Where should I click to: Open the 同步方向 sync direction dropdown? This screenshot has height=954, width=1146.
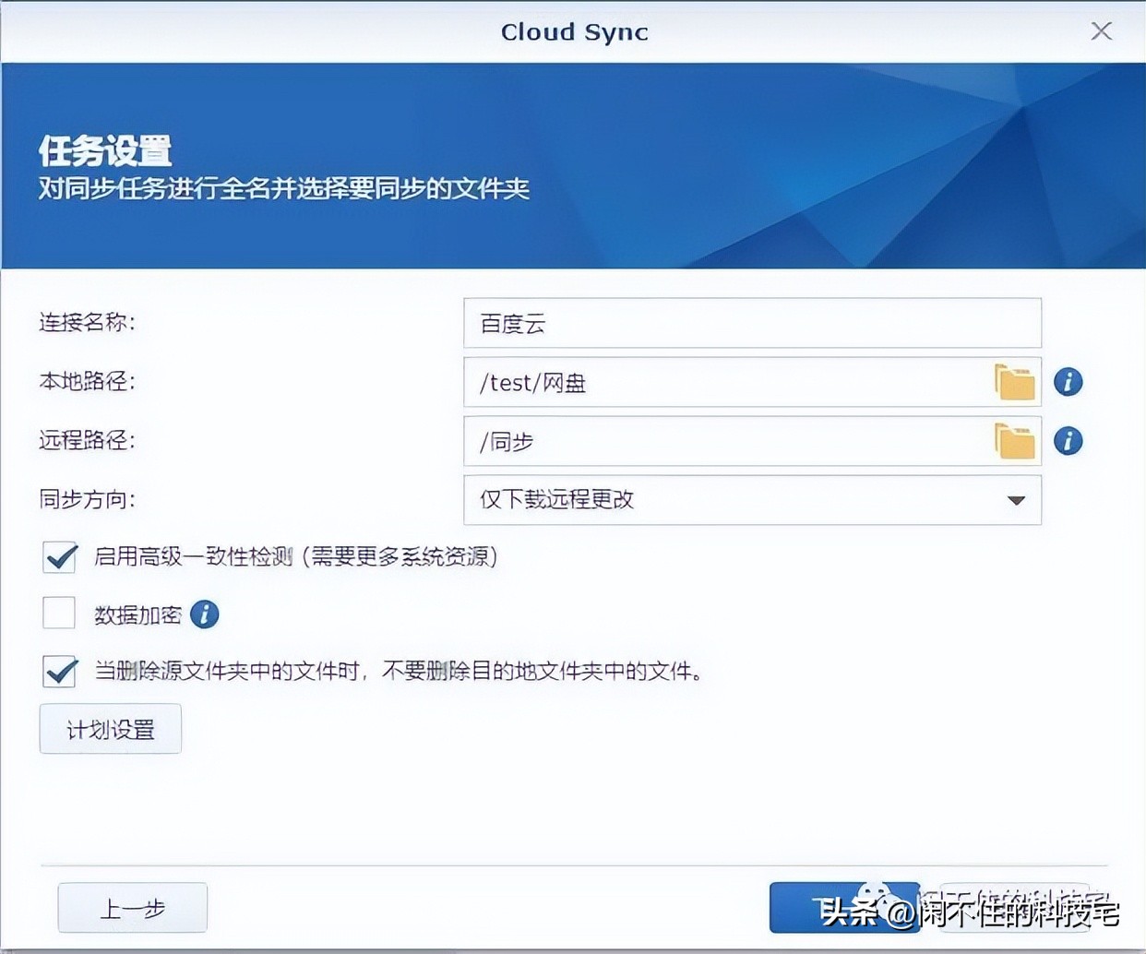point(752,500)
